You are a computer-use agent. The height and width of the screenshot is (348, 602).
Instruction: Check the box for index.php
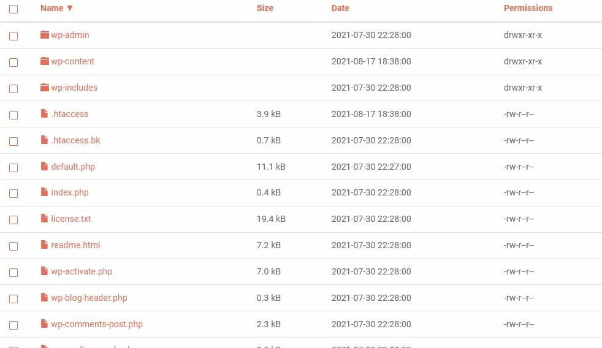[13, 194]
